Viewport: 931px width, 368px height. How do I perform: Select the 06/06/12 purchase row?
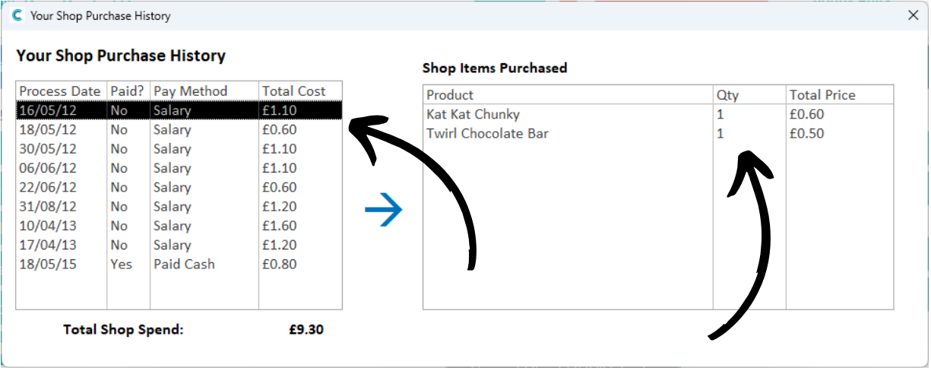click(x=179, y=168)
